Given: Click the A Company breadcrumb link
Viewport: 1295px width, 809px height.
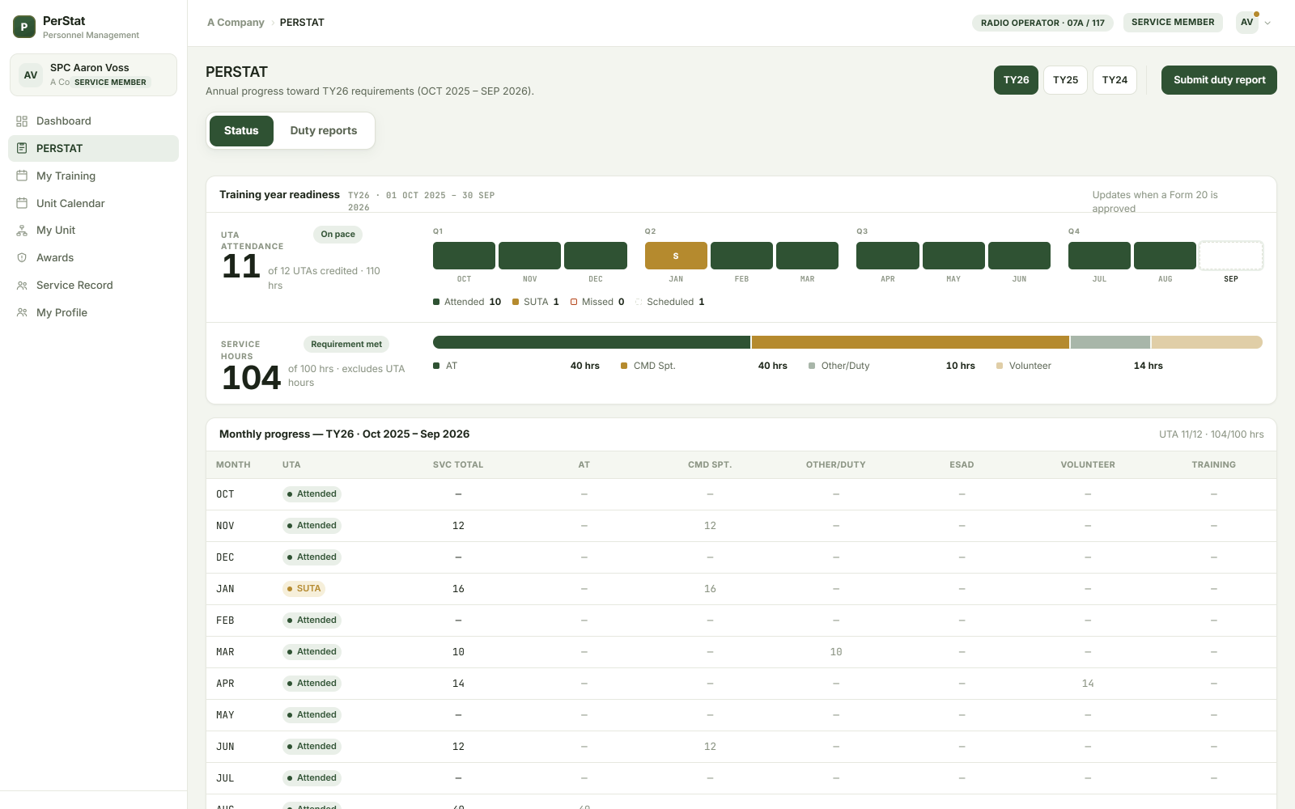Looking at the screenshot, I should [236, 23].
